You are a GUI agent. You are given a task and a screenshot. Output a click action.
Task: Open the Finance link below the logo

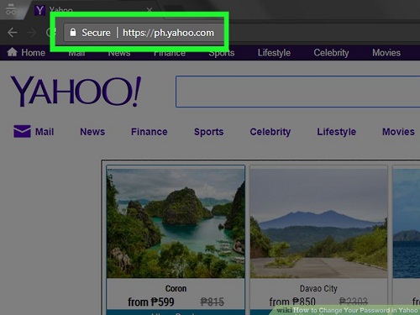pyautogui.click(x=149, y=132)
